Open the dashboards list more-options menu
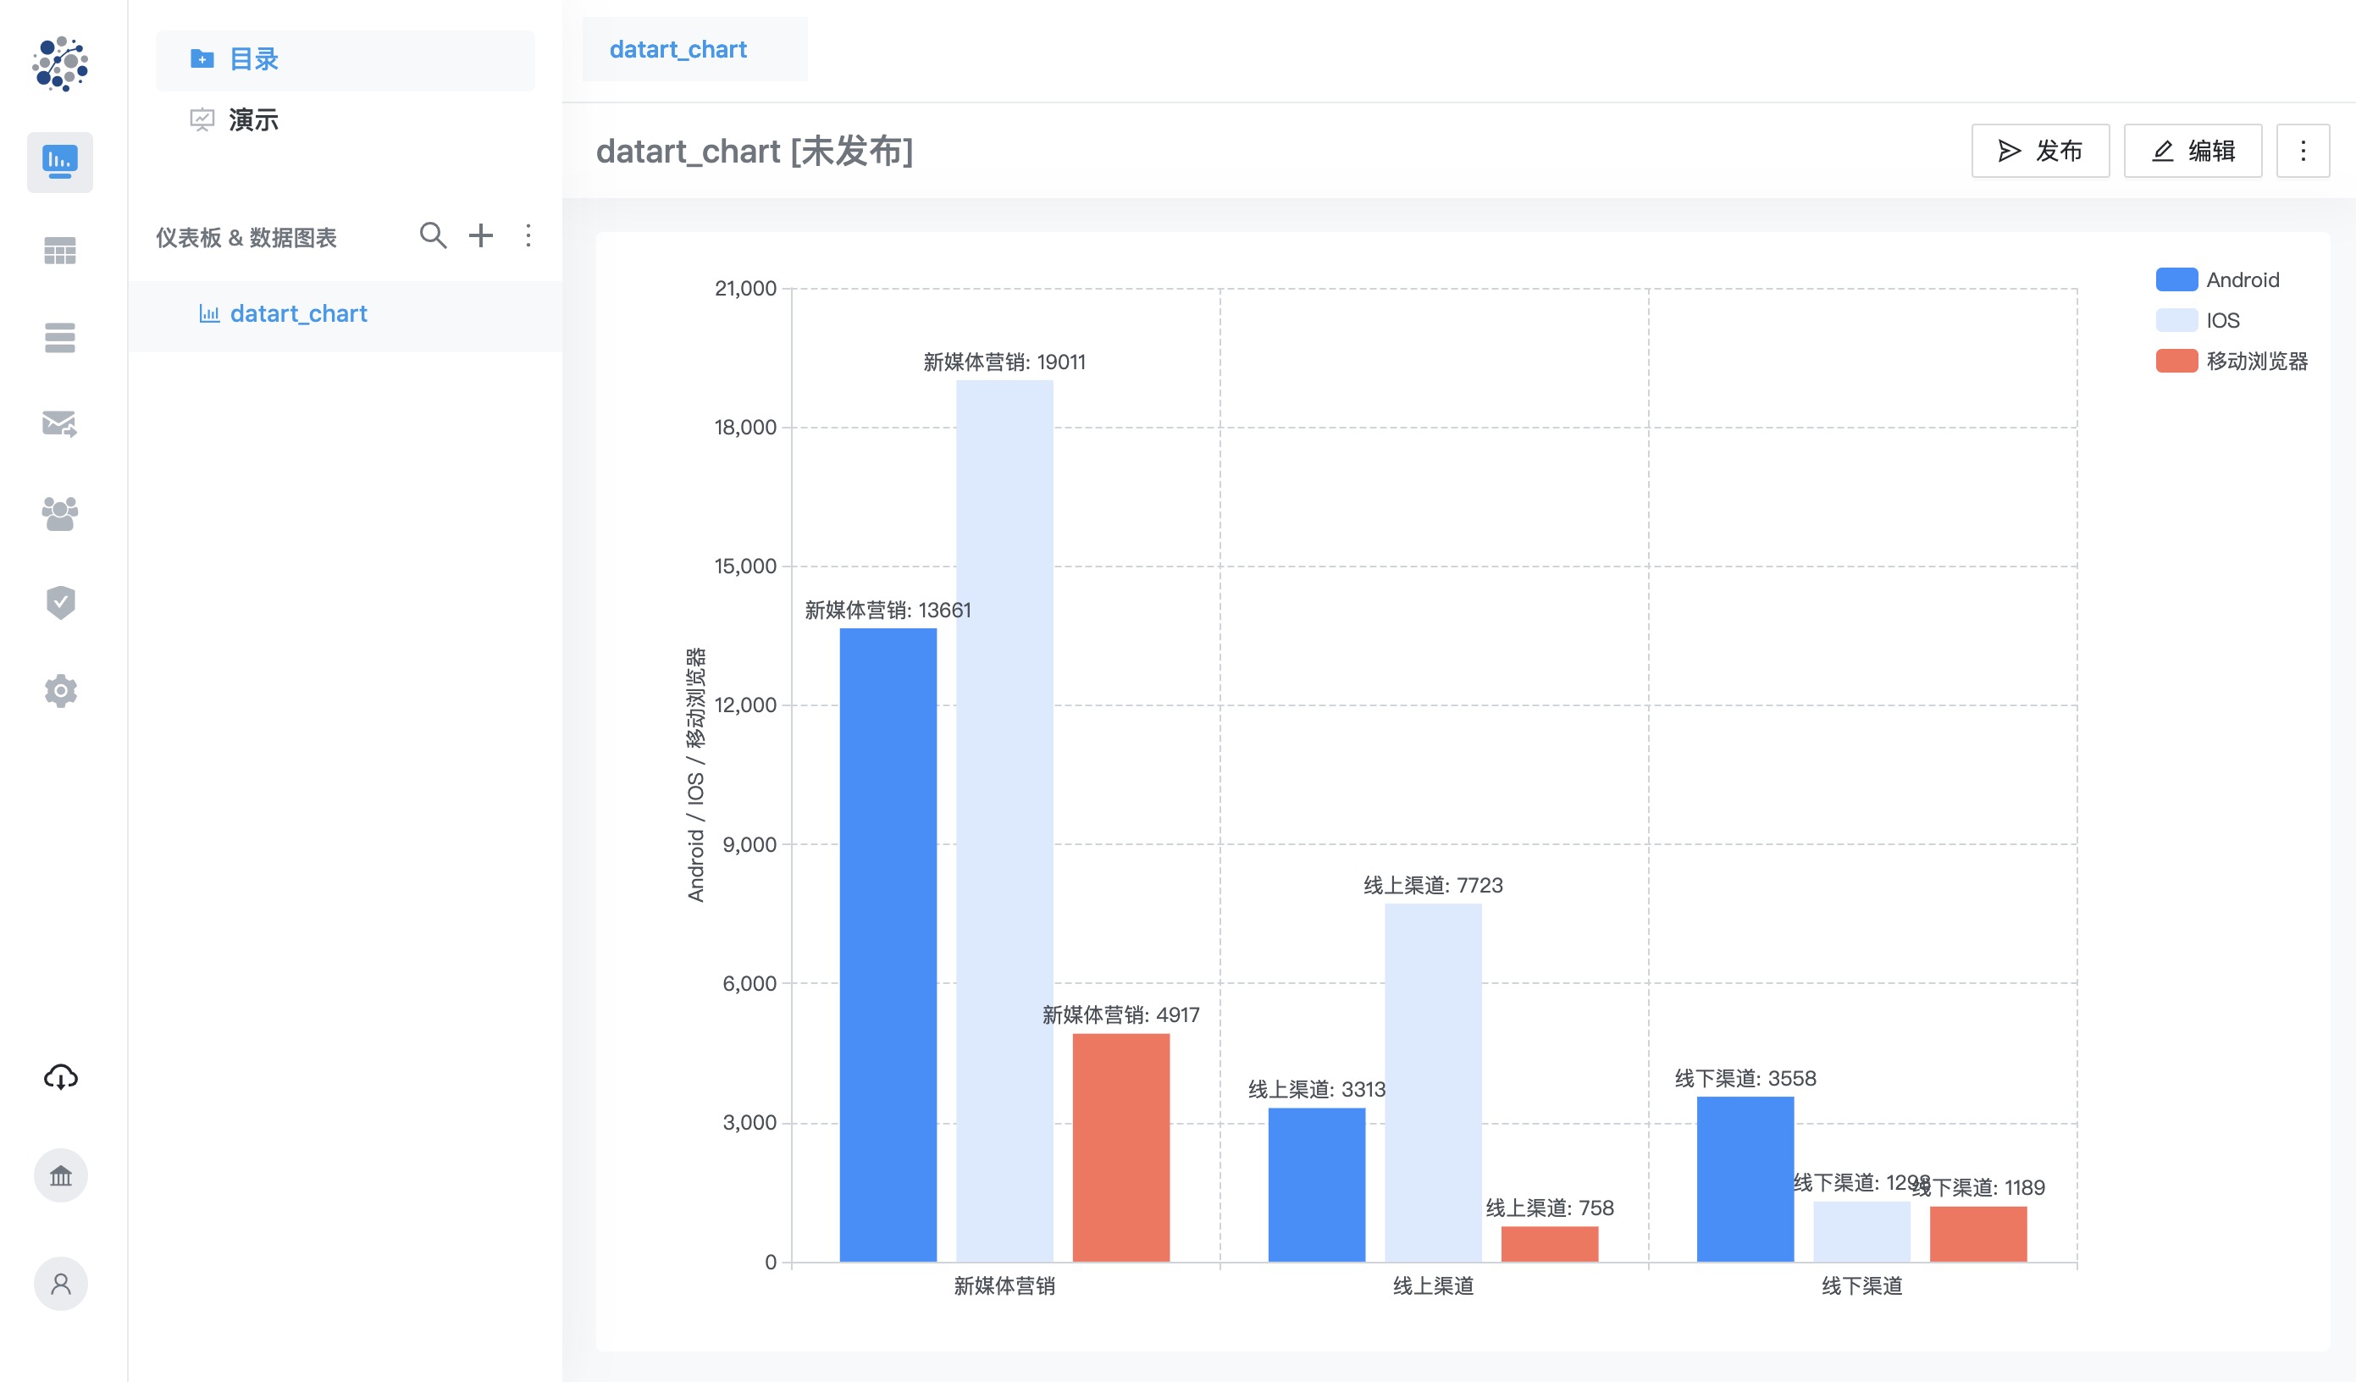 coord(528,235)
